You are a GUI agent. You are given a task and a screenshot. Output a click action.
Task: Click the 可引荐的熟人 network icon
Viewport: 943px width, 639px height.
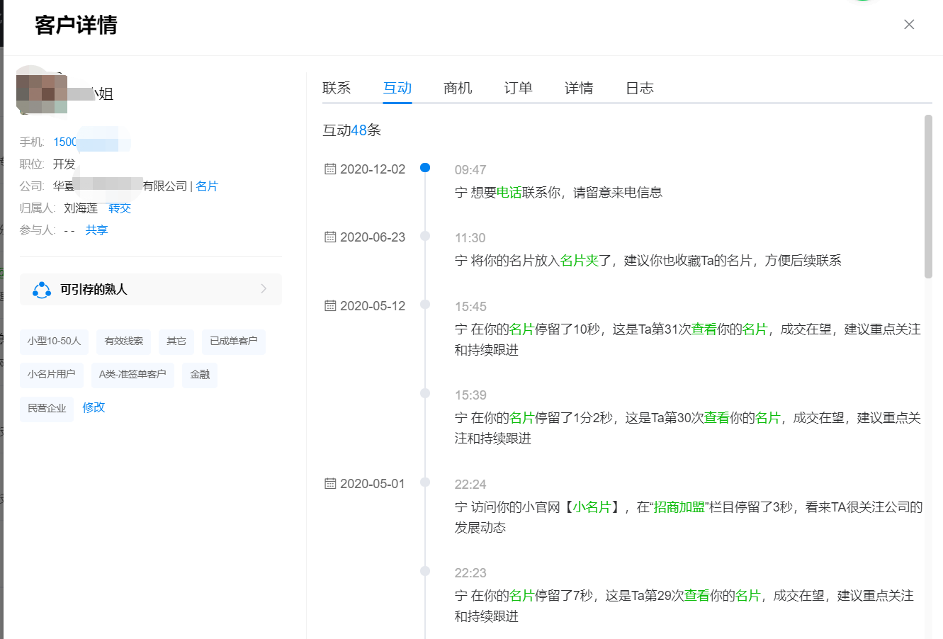(42, 290)
